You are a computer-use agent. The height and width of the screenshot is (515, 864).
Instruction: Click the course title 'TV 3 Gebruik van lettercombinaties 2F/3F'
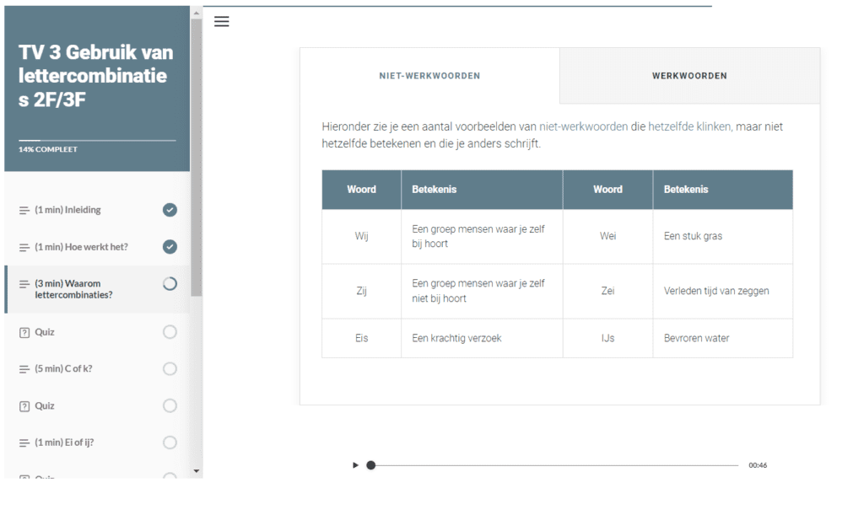pyautogui.click(x=96, y=76)
